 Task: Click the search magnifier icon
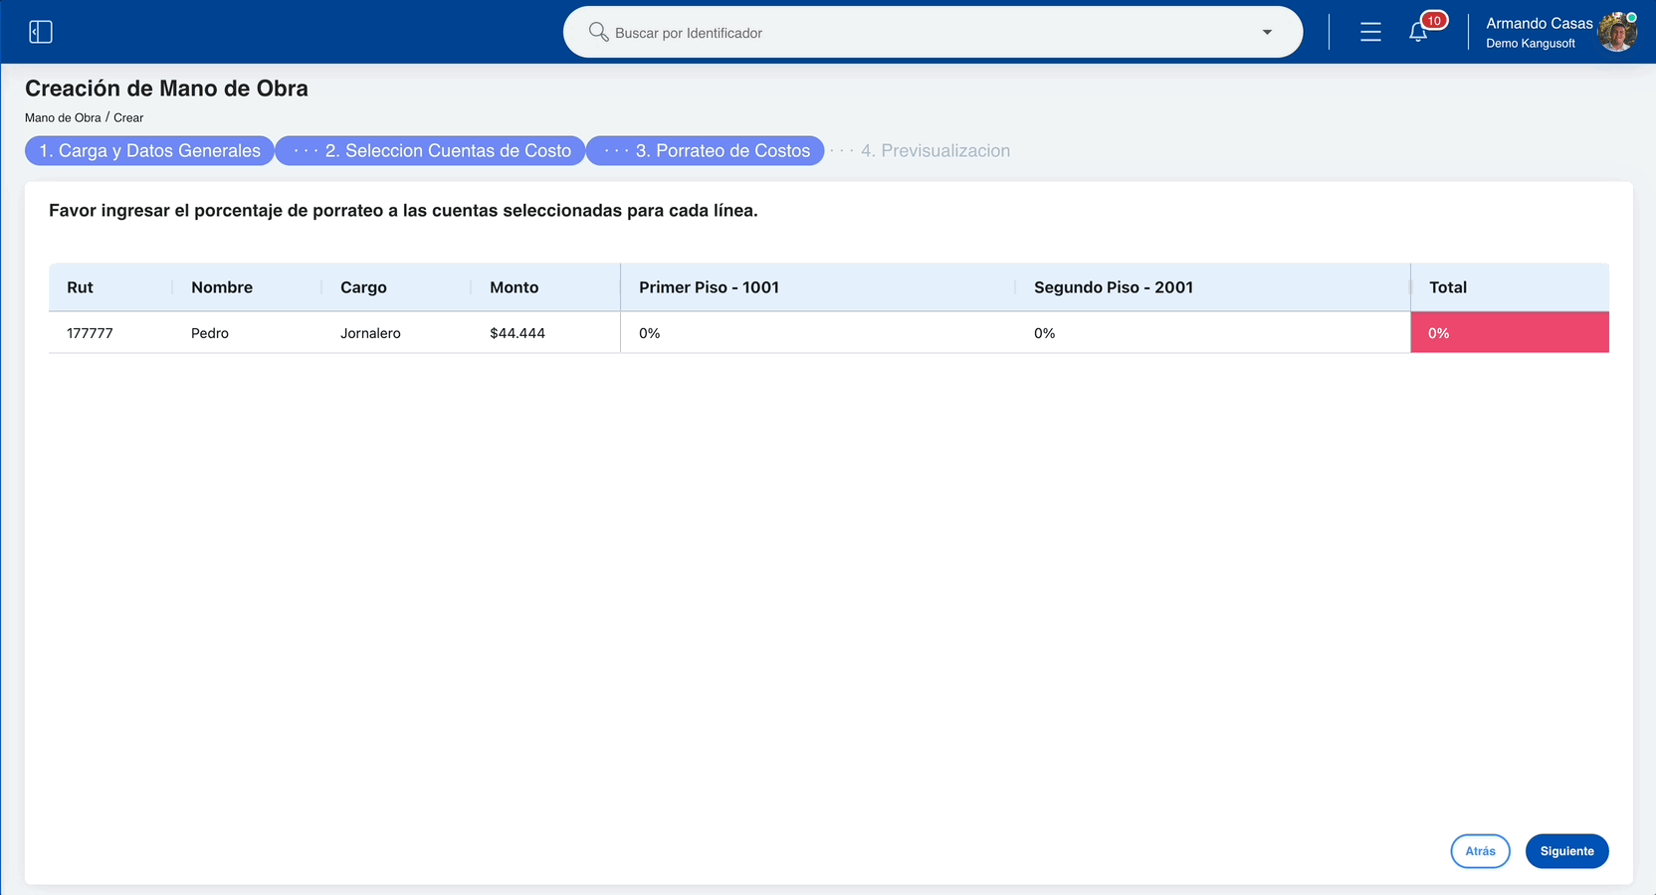point(598,32)
